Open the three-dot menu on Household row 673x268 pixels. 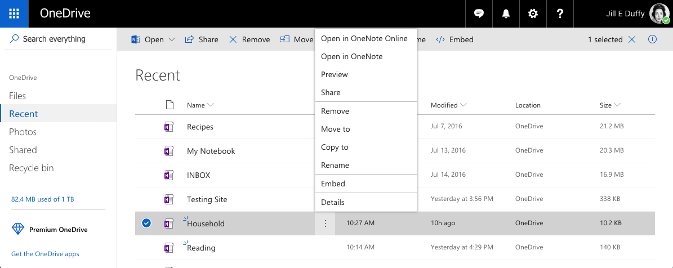coord(326,224)
